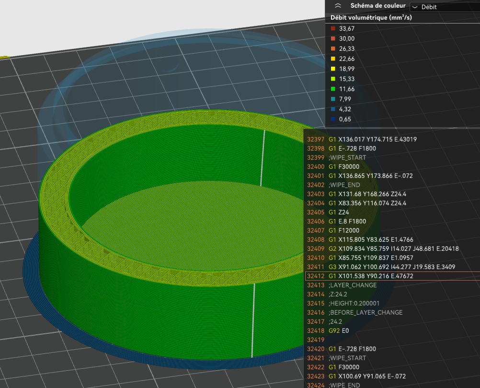
Task: Click the first ;WIPE_START line 32399
Action: (x=347, y=157)
